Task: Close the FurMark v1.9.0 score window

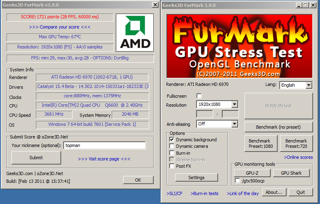Action: click(x=155, y=5)
